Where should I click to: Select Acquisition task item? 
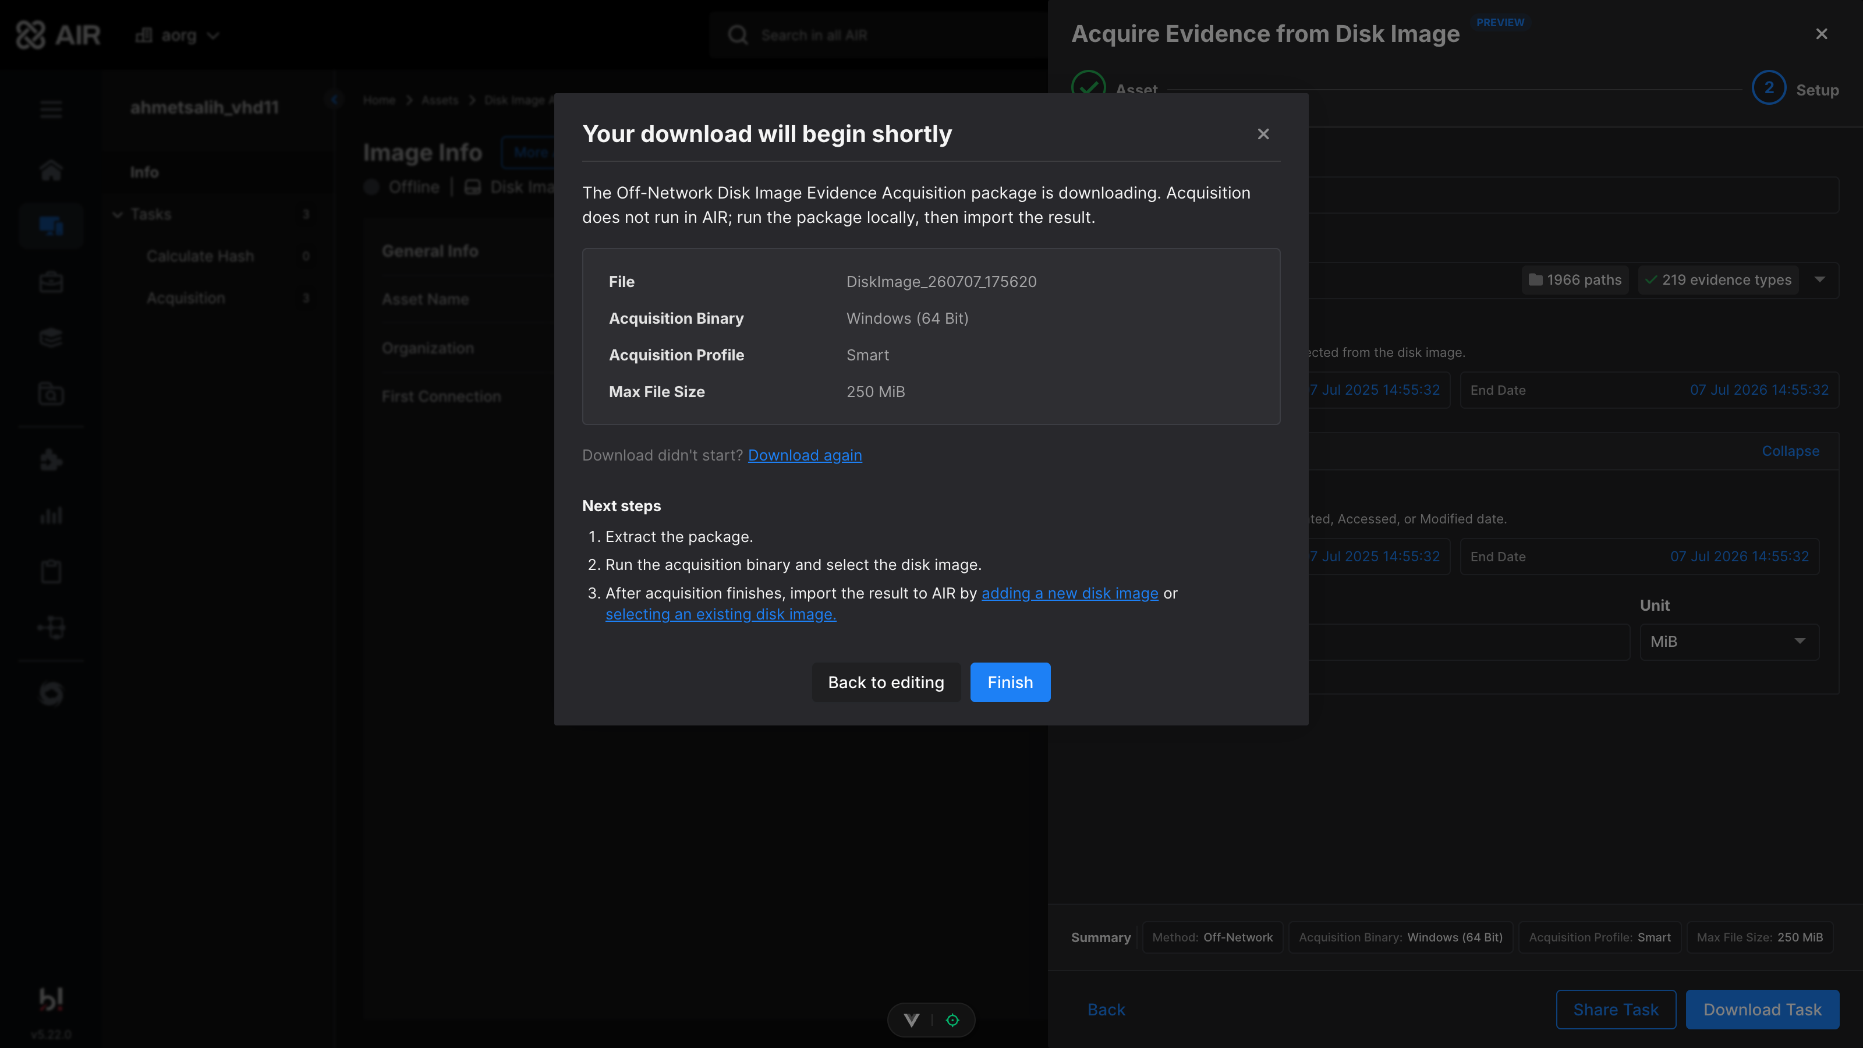[186, 298]
